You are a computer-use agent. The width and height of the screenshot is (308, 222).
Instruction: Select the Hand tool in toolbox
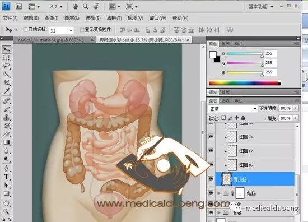pyautogui.click(x=7, y=203)
